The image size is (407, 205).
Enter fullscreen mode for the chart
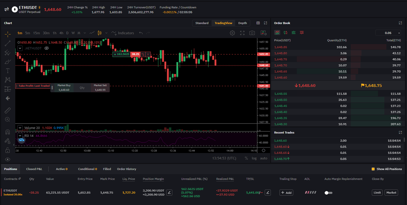[242, 33]
